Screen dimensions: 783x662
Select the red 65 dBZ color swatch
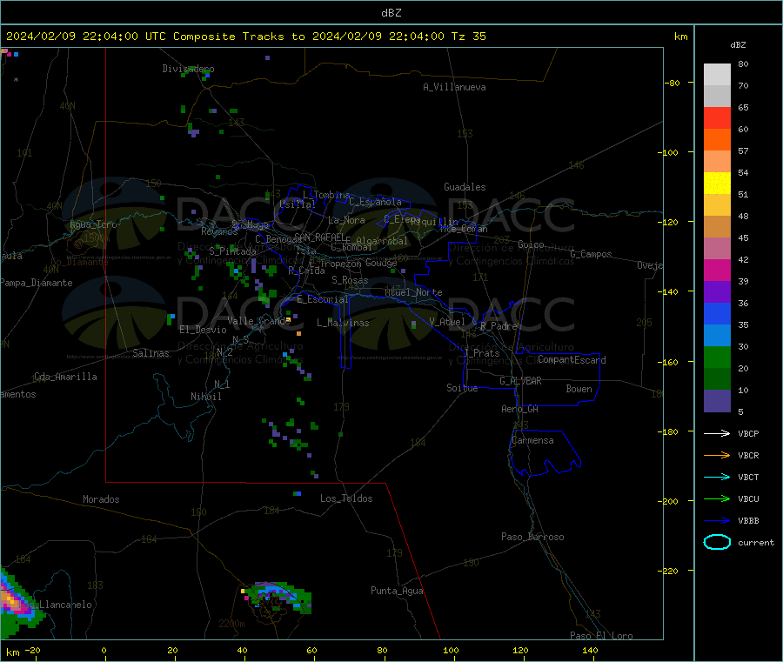tap(717, 117)
